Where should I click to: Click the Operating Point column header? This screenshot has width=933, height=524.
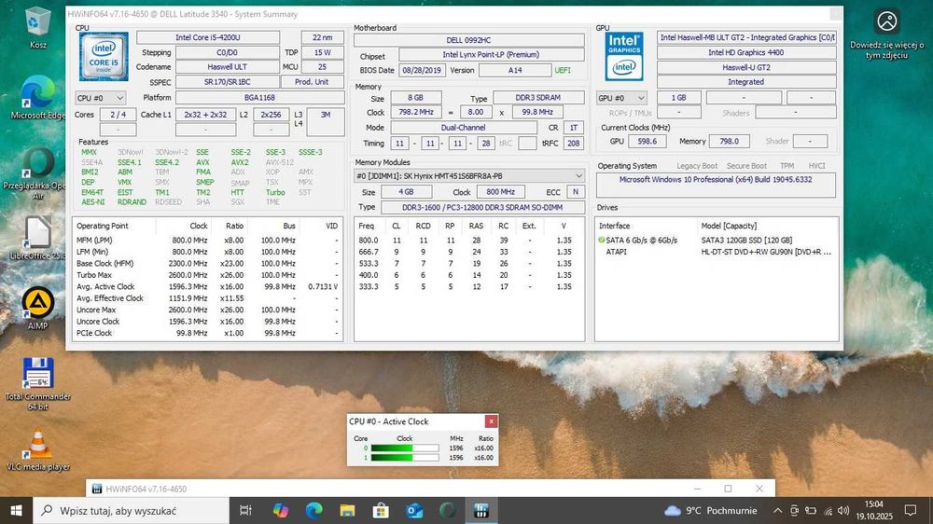click(114, 226)
